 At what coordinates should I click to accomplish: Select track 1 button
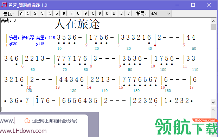(x=28, y=13)
